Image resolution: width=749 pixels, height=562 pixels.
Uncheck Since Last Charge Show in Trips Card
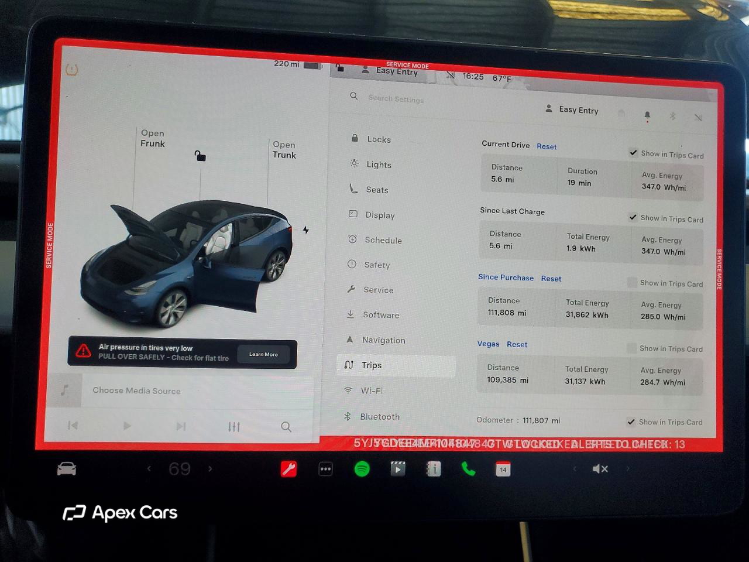(633, 217)
